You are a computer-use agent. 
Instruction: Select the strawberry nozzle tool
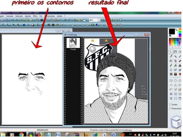coord(180,74)
